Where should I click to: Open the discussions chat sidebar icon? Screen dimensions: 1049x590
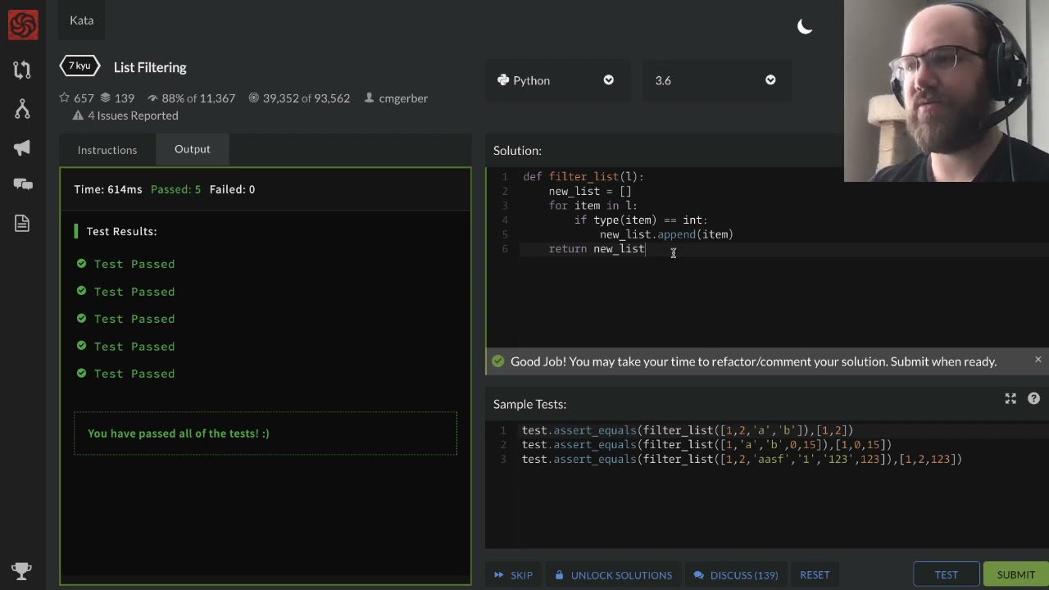pyautogui.click(x=22, y=184)
